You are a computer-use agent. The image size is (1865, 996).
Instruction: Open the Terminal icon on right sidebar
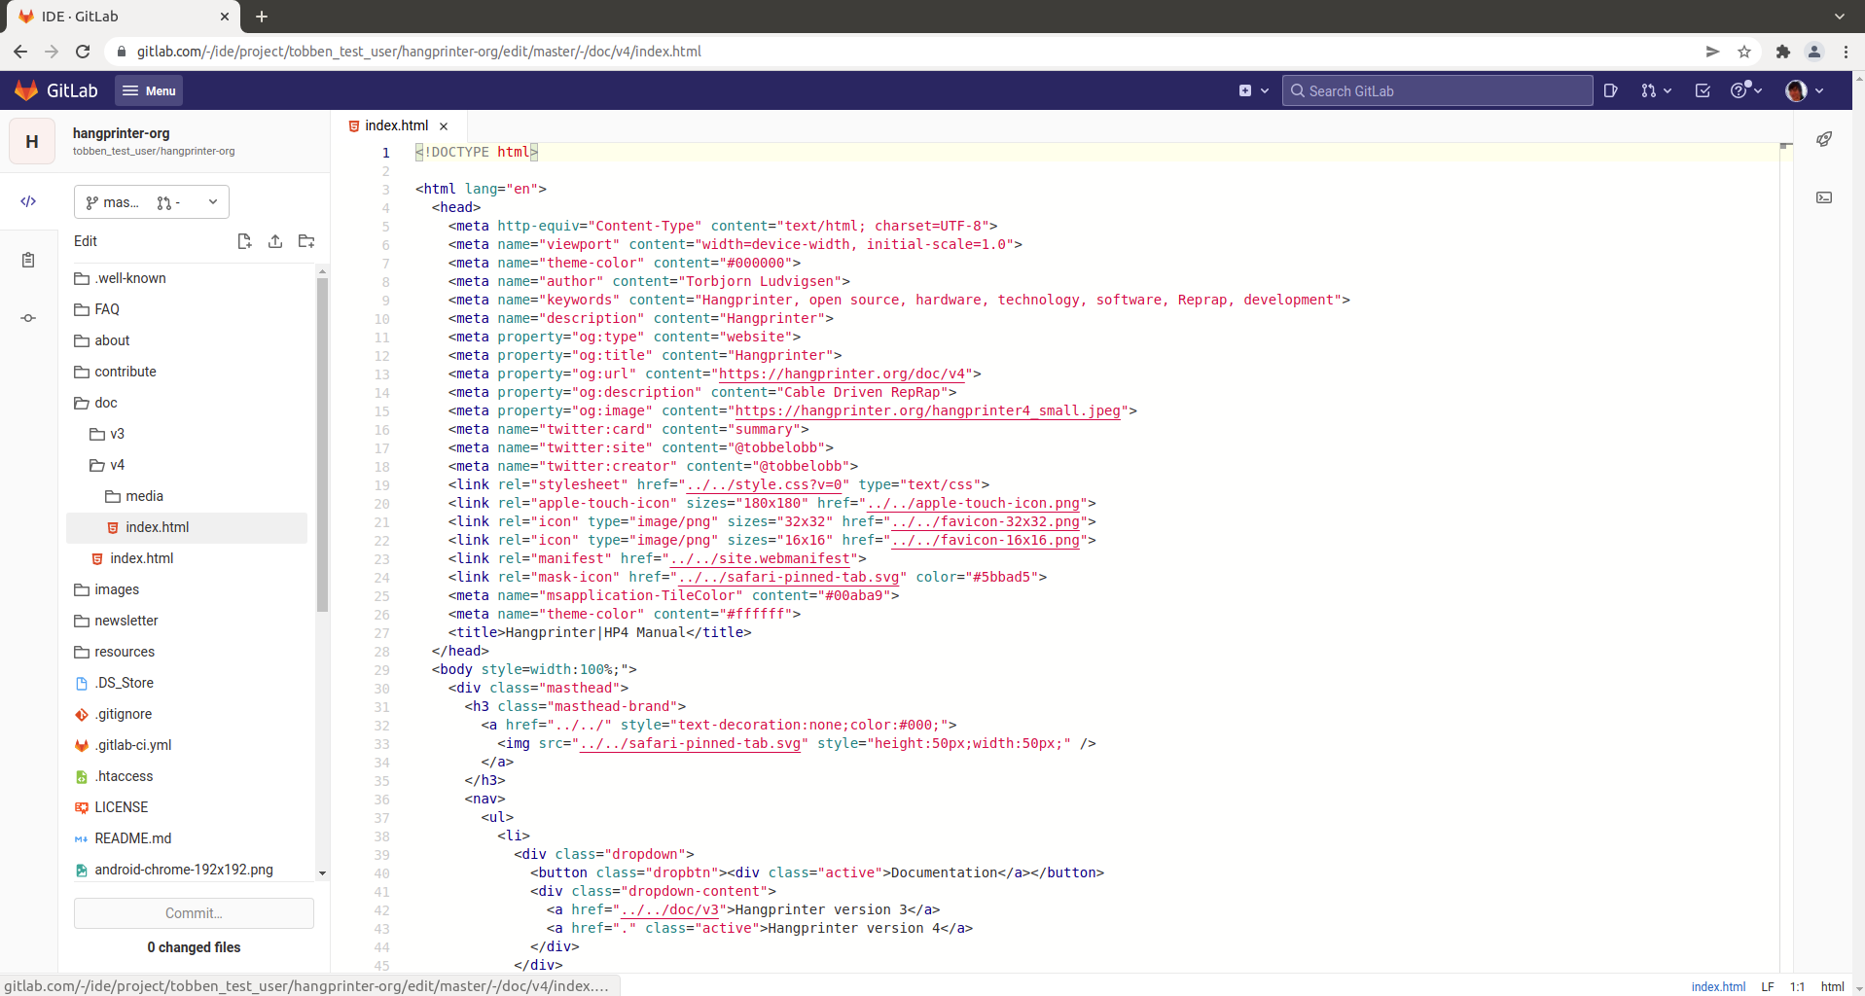1824,197
